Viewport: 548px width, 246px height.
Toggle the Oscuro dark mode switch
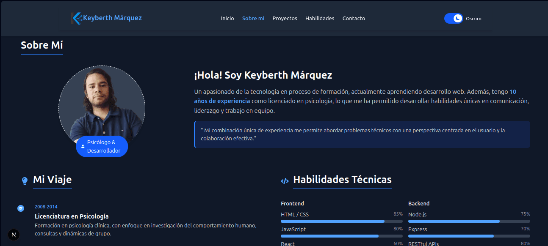tap(454, 18)
